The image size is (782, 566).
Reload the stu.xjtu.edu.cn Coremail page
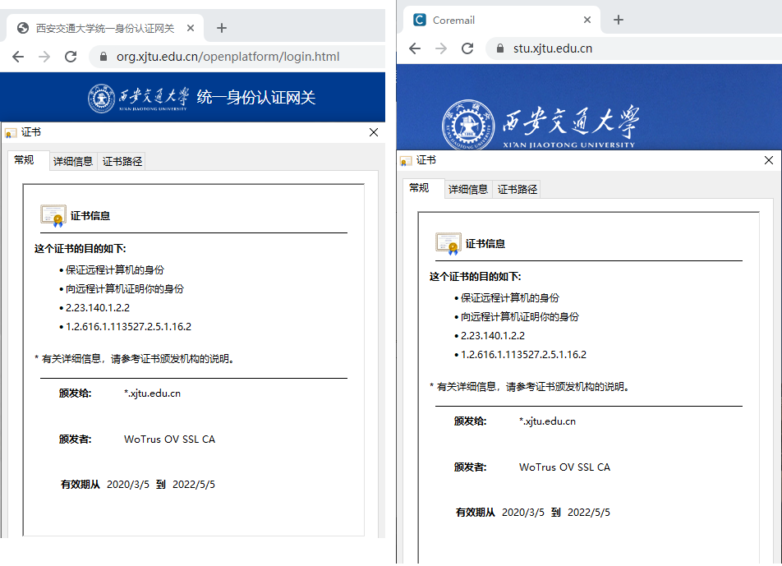467,48
